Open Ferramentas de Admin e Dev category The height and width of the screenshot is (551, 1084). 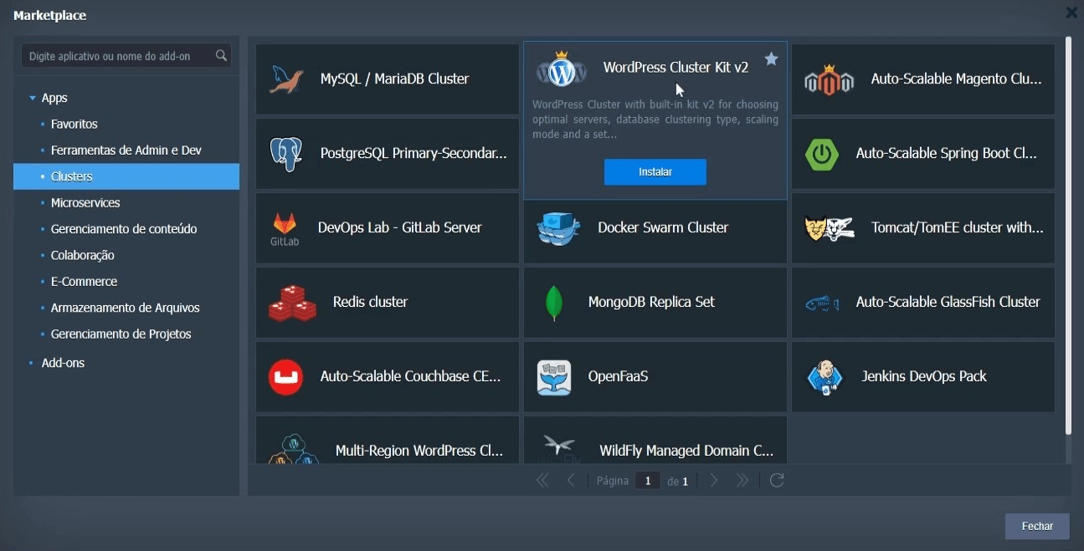(x=126, y=151)
